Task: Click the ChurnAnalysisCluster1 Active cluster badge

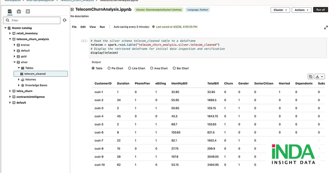Action: [159, 10]
